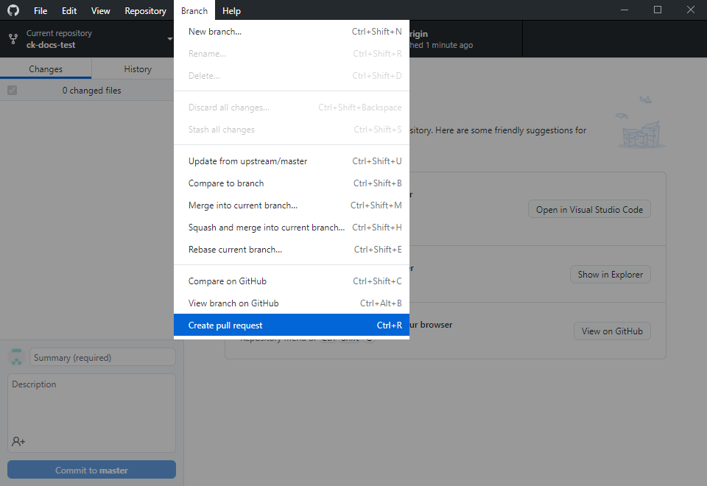
Task: Open the File menu
Action: click(41, 10)
